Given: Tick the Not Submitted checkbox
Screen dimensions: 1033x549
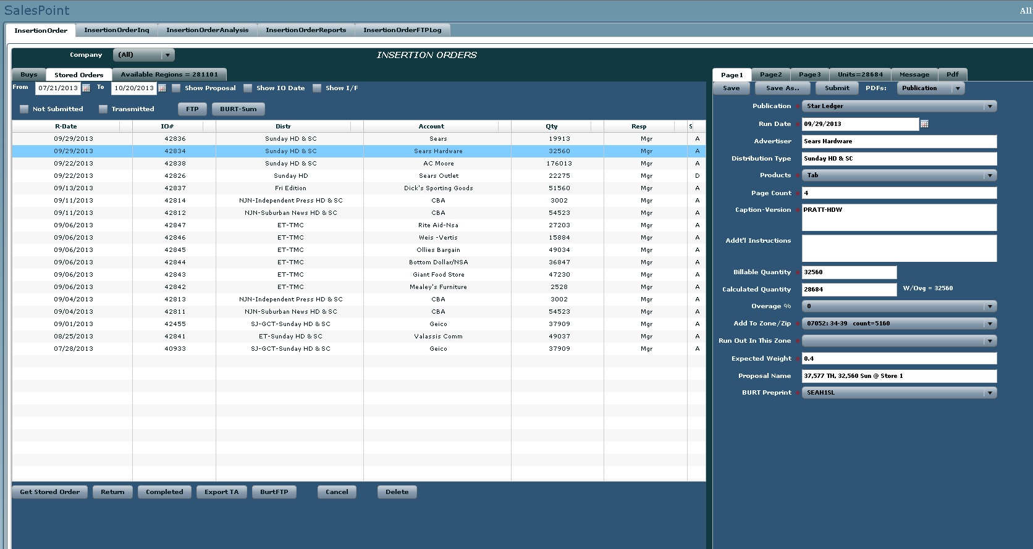Looking at the screenshot, I should pos(24,109).
